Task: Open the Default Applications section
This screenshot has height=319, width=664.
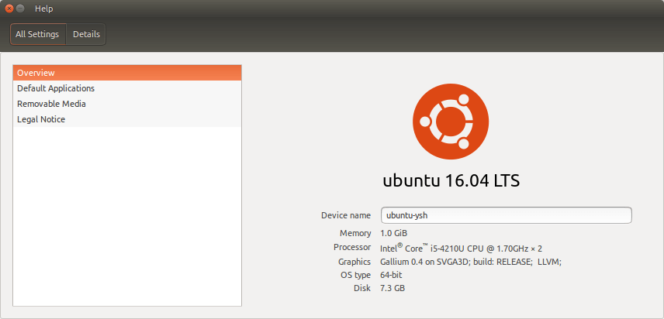Action: click(x=127, y=88)
